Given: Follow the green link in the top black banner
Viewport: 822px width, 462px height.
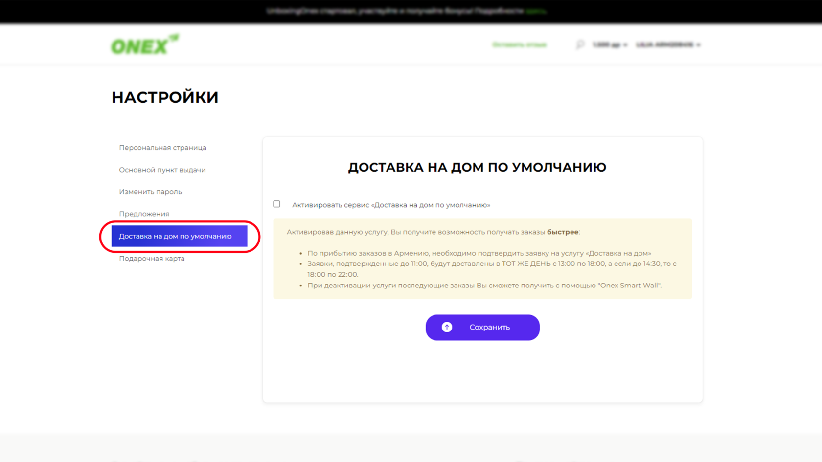Looking at the screenshot, I should pos(536,11).
